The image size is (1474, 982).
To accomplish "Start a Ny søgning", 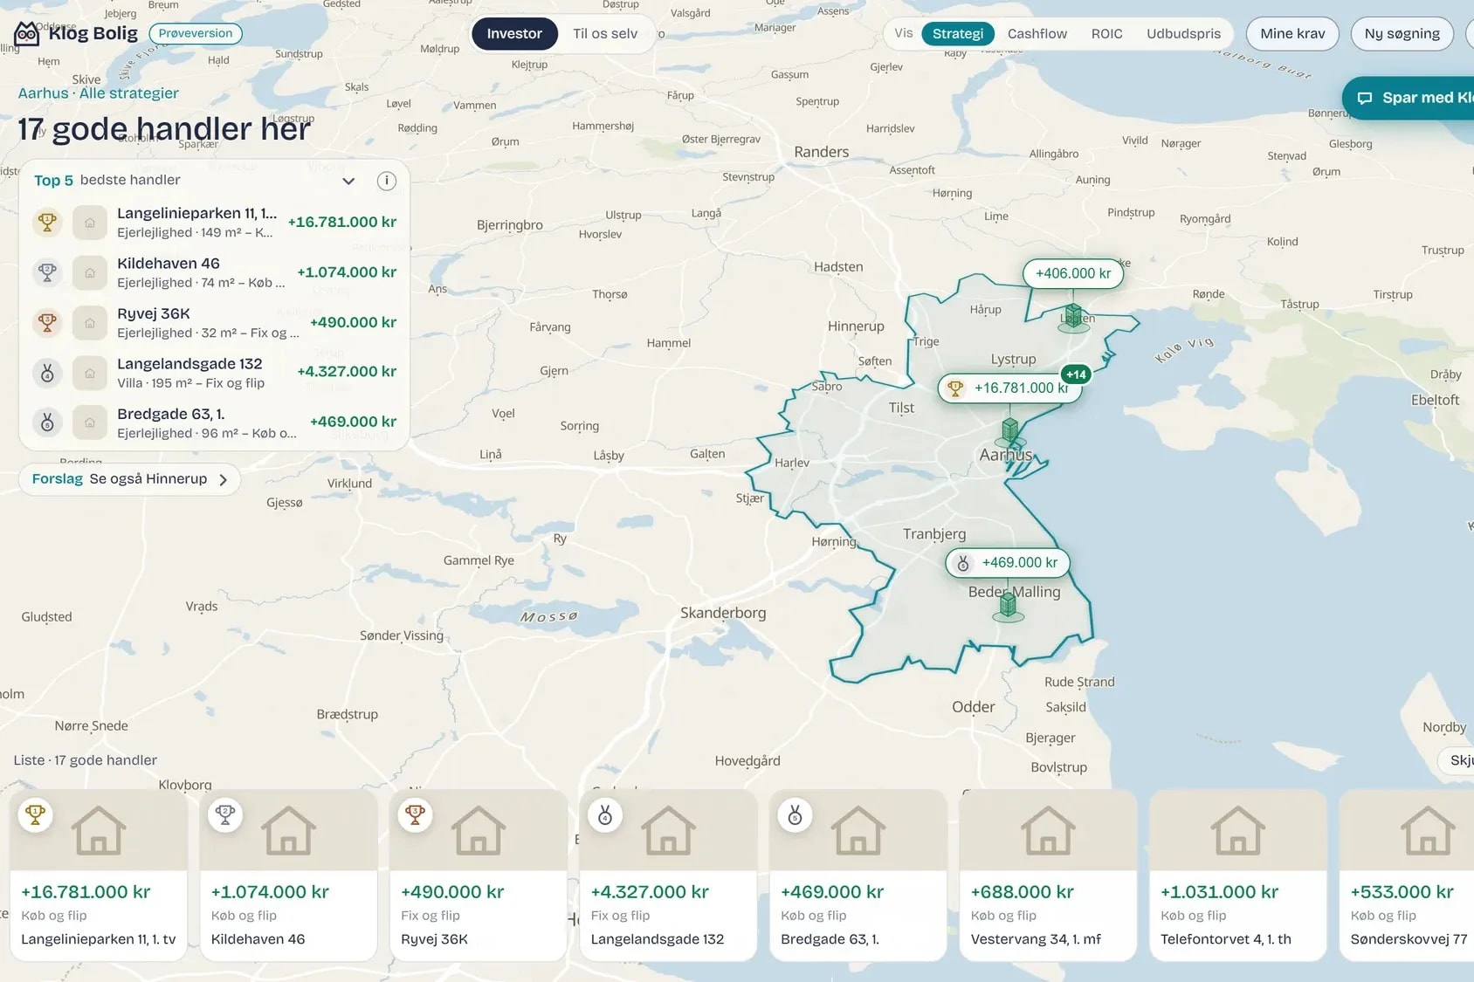I will pos(1402,34).
